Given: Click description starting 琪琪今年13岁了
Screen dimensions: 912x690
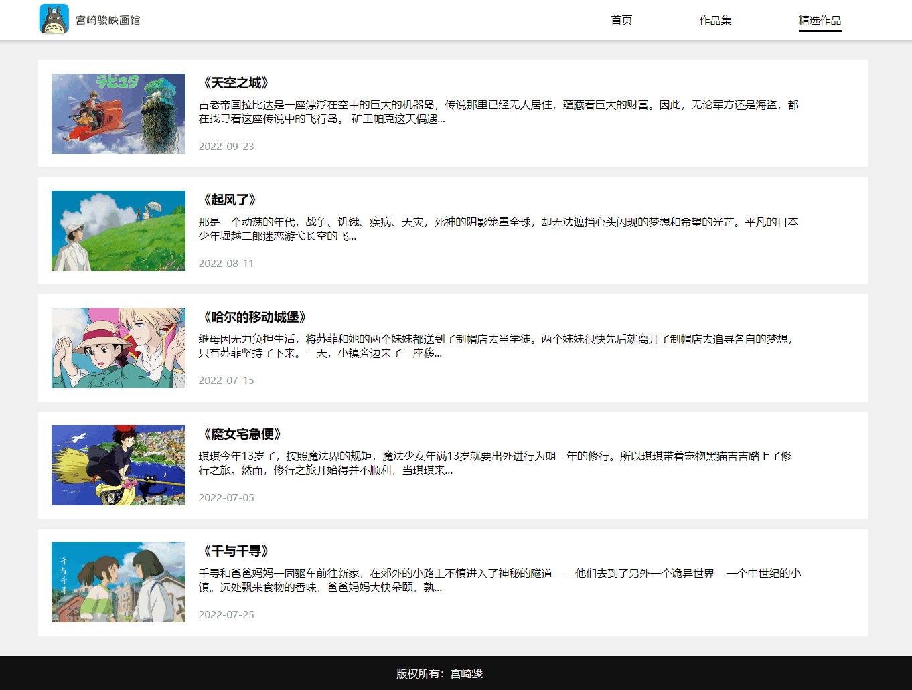Looking at the screenshot, I should click(495, 463).
